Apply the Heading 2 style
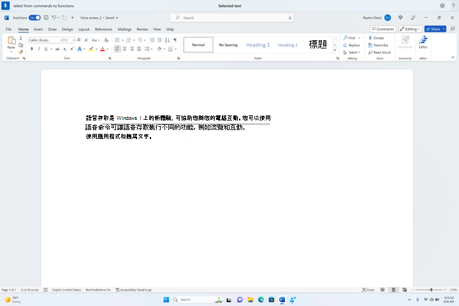459x306 pixels. tap(288, 45)
